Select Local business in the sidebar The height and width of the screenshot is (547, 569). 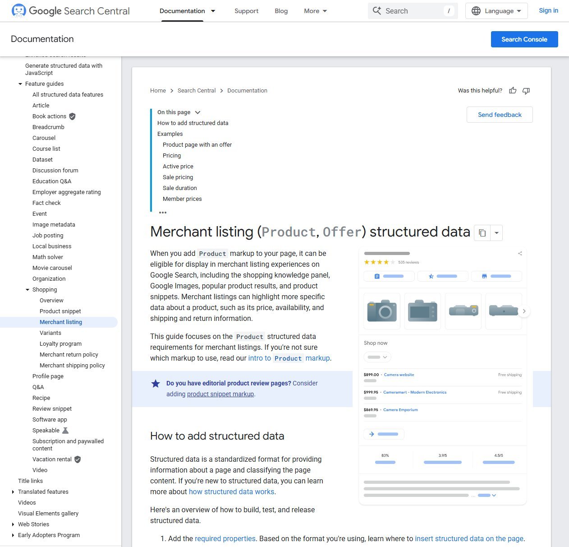coord(52,246)
